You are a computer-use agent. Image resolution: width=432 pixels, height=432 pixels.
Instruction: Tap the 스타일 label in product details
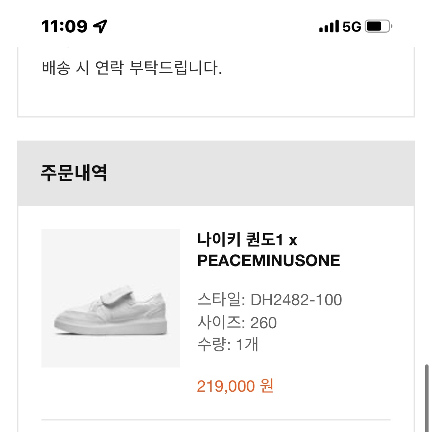tap(219, 300)
